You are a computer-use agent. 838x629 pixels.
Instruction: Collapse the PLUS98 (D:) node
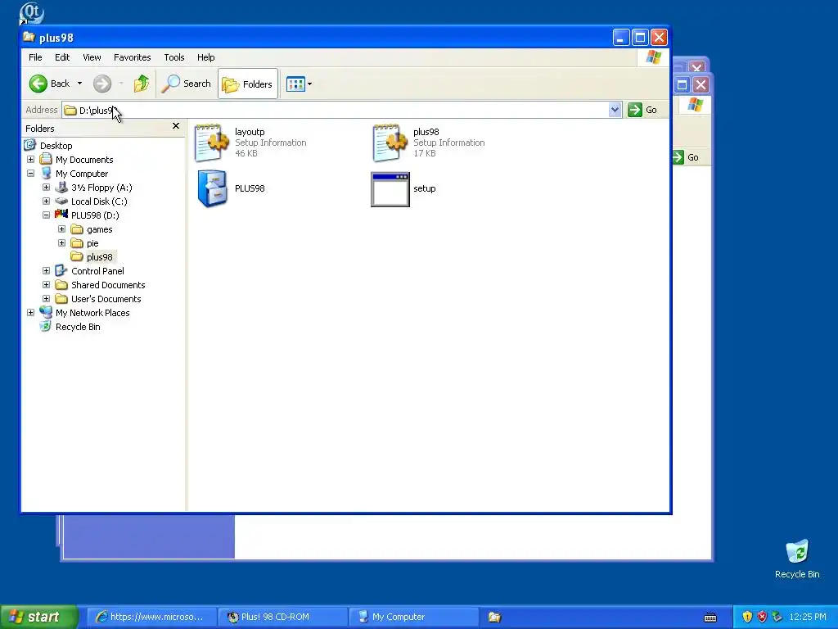click(46, 215)
